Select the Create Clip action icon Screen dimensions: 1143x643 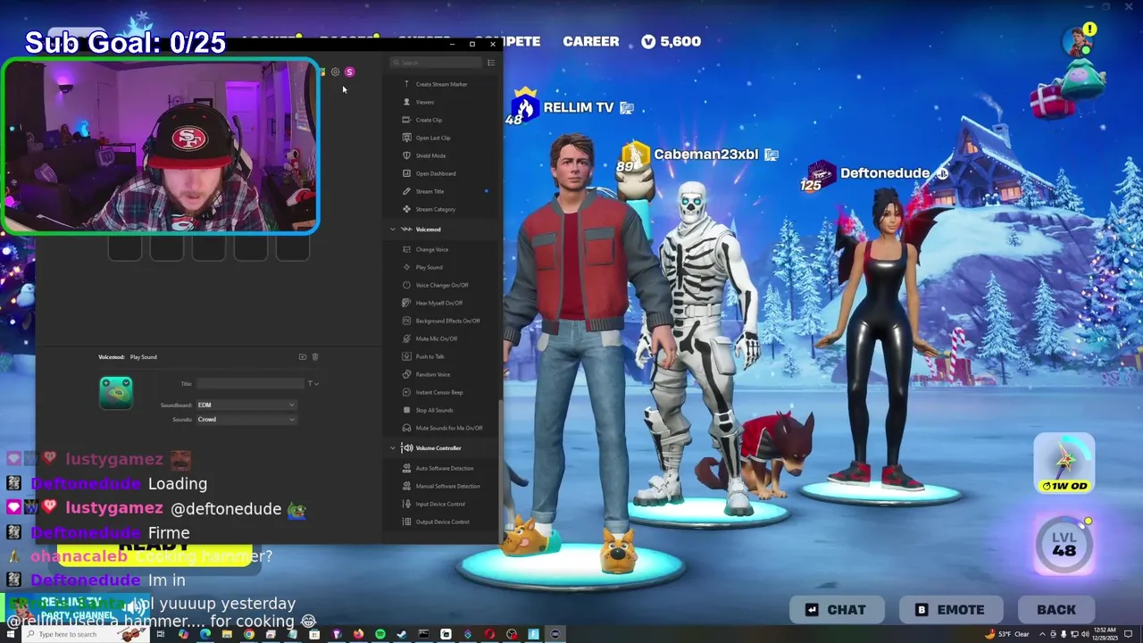pyautogui.click(x=406, y=120)
